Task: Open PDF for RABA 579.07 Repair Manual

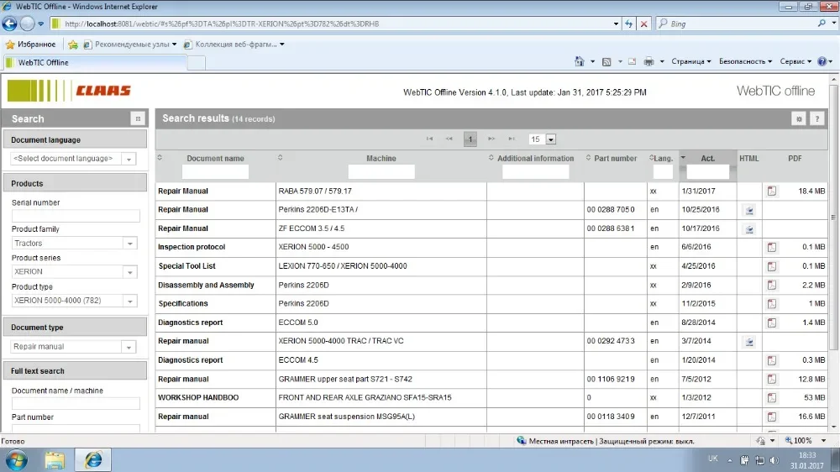Action: 771,191
